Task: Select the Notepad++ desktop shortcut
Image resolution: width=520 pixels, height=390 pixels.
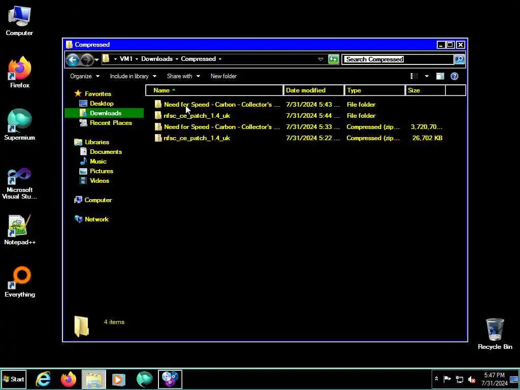Action: (20, 230)
